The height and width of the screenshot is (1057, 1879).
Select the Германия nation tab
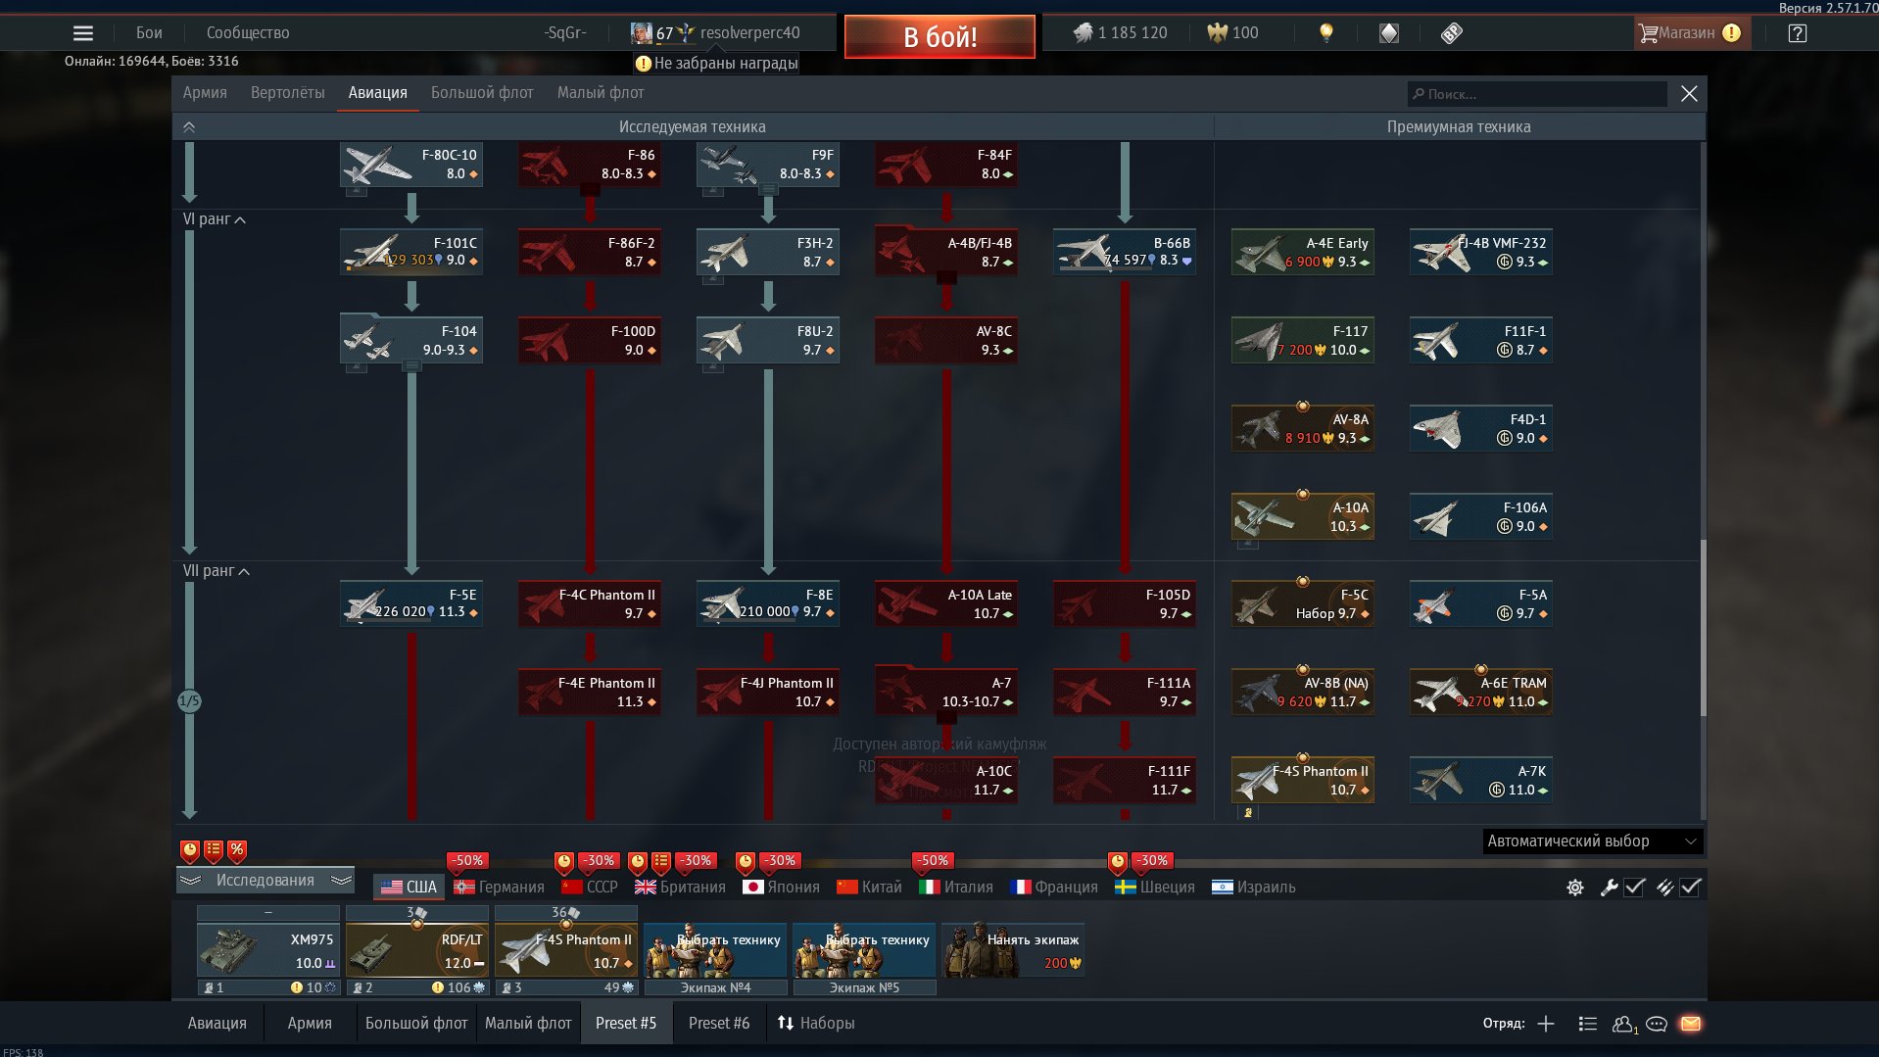[499, 888]
